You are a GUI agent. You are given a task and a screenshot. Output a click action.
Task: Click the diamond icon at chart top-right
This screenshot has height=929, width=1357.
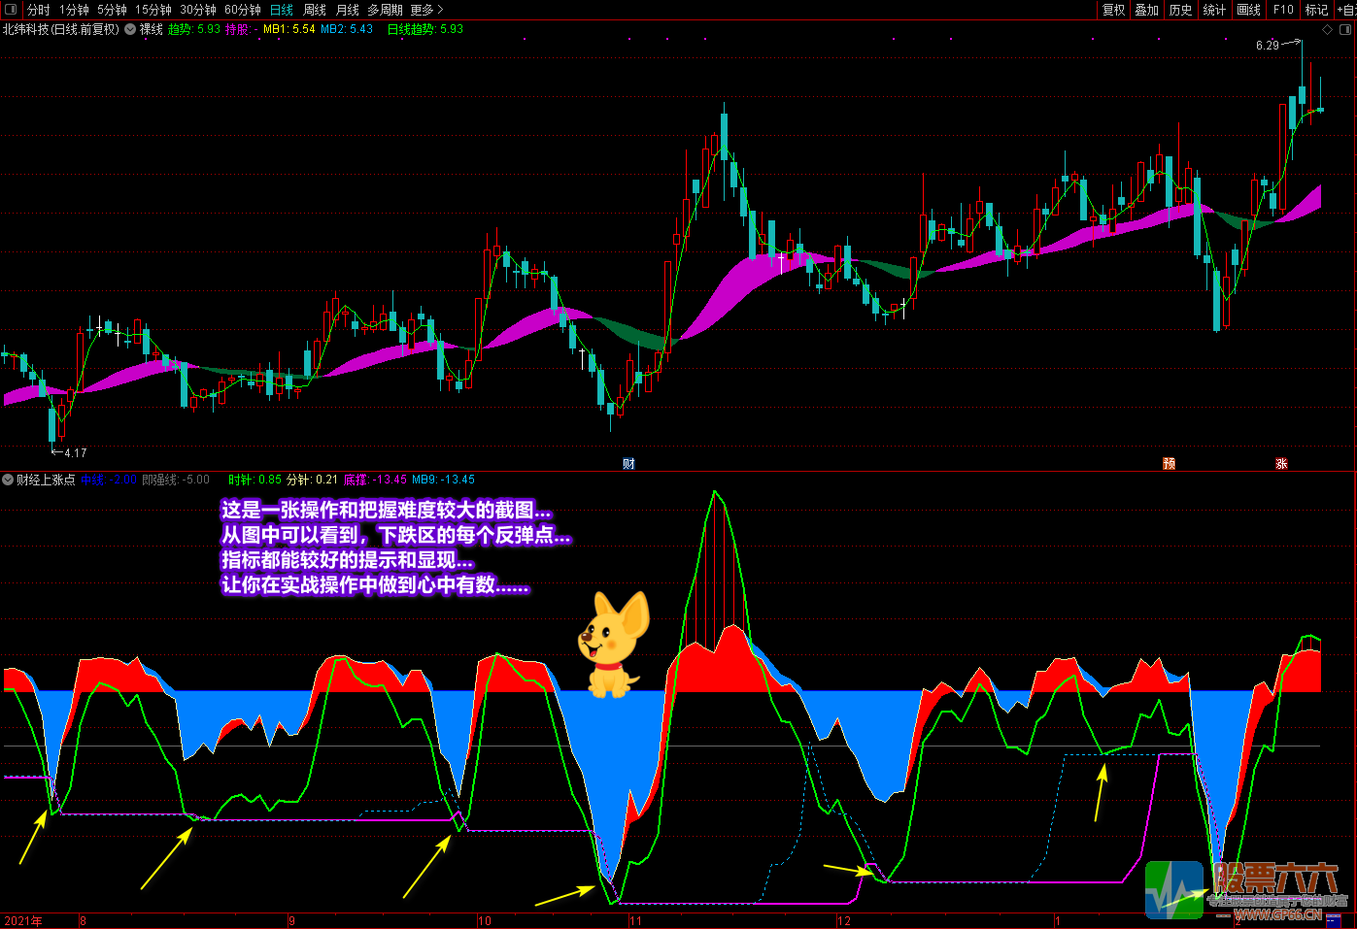pos(1327,30)
